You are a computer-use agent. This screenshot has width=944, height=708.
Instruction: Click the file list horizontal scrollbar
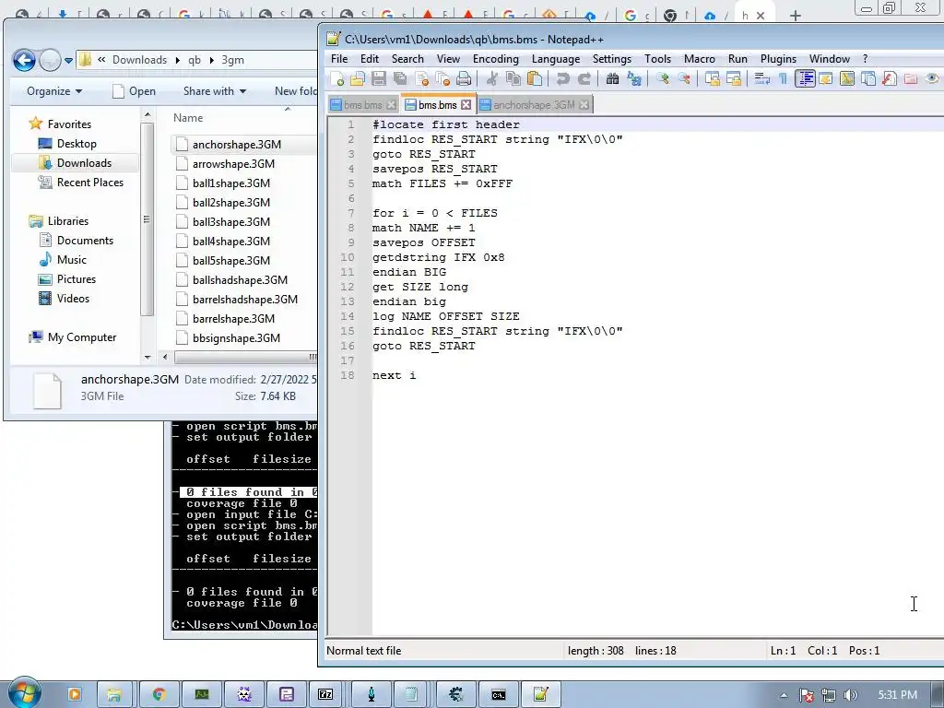(x=245, y=357)
